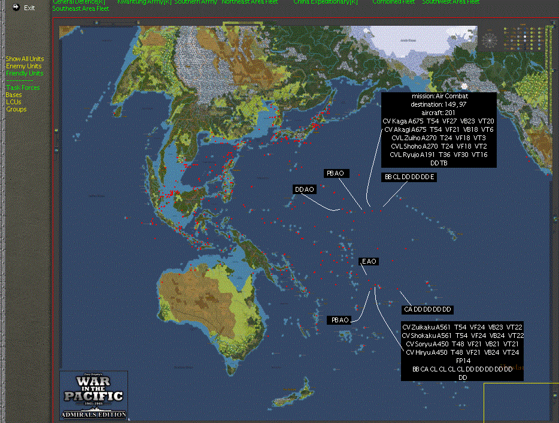Screen dimensions: 559x423
Task: Click the FP14 line
Action: tap(463, 361)
